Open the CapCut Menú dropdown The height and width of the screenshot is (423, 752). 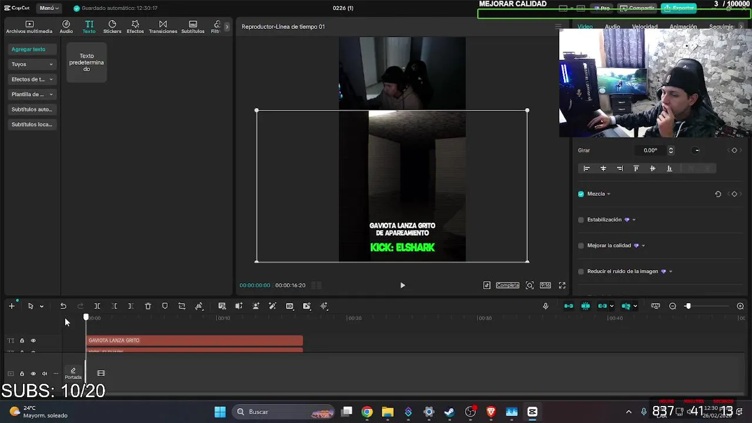(49, 8)
